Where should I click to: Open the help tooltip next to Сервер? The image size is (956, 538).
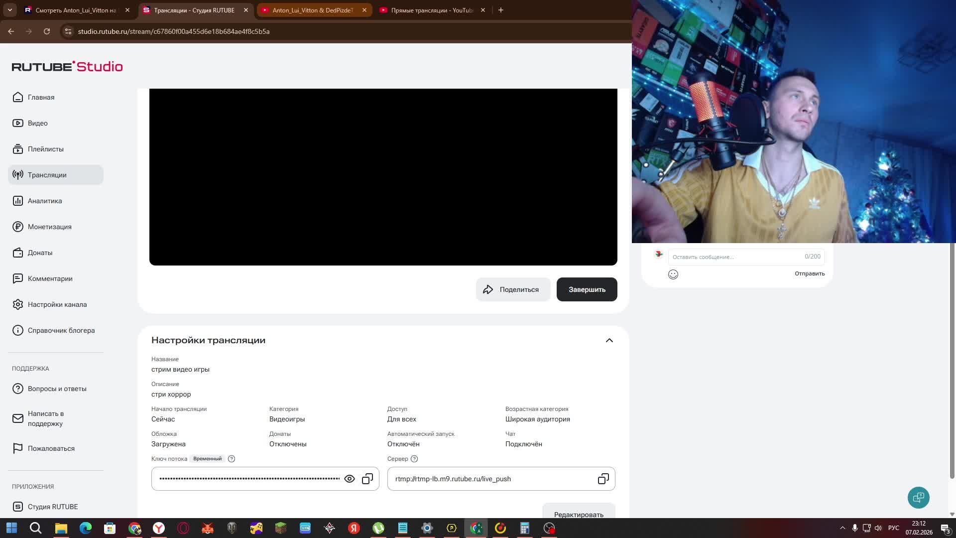point(414,459)
